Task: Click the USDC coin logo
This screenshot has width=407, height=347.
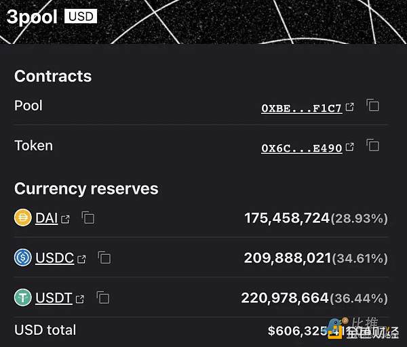Action: pyautogui.click(x=23, y=258)
